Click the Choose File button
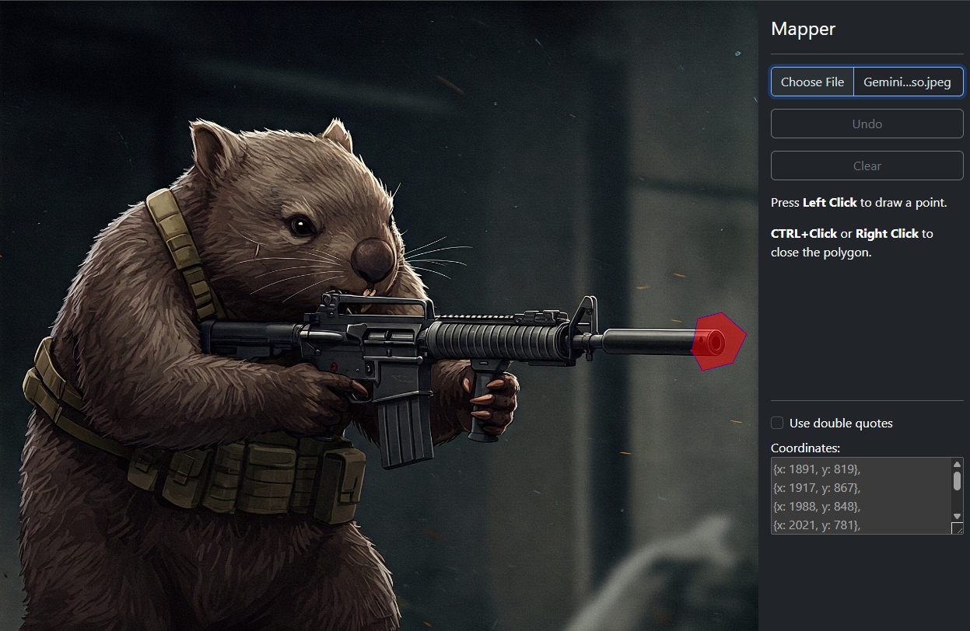 tap(812, 82)
